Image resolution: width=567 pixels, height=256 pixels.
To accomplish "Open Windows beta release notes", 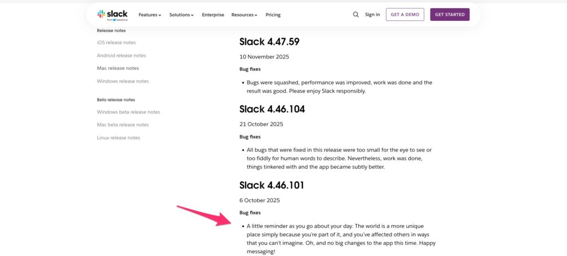I will click(x=128, y=112).
